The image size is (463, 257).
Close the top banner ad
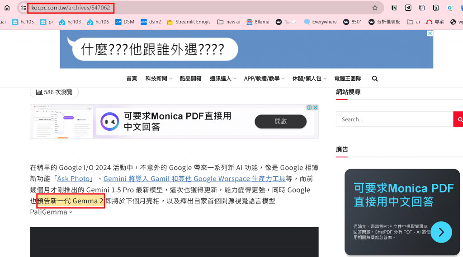click(x=430, y=33)
